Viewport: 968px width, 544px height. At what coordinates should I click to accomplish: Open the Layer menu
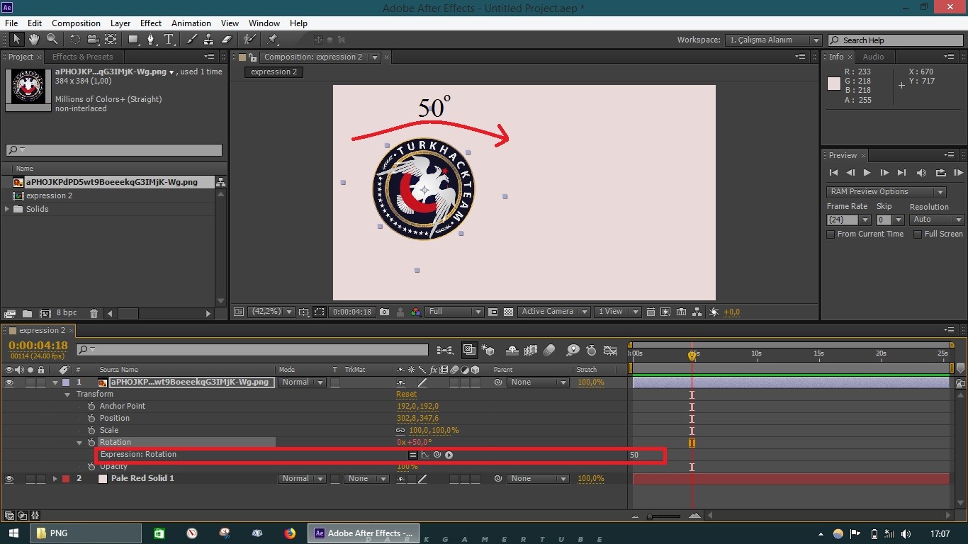click(x=120, y=23)
